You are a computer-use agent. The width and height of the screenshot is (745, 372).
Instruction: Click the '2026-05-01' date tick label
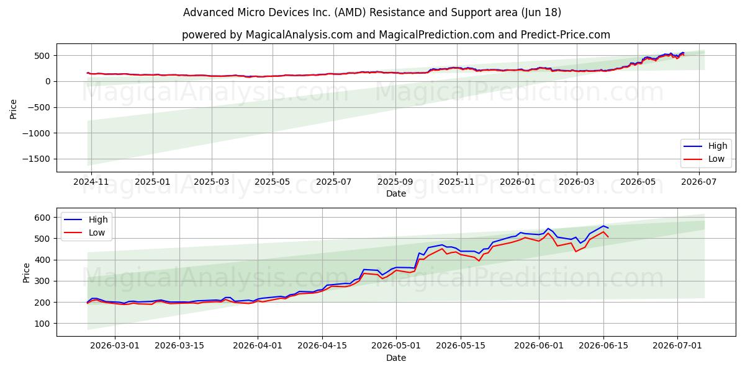click(396, 346)
